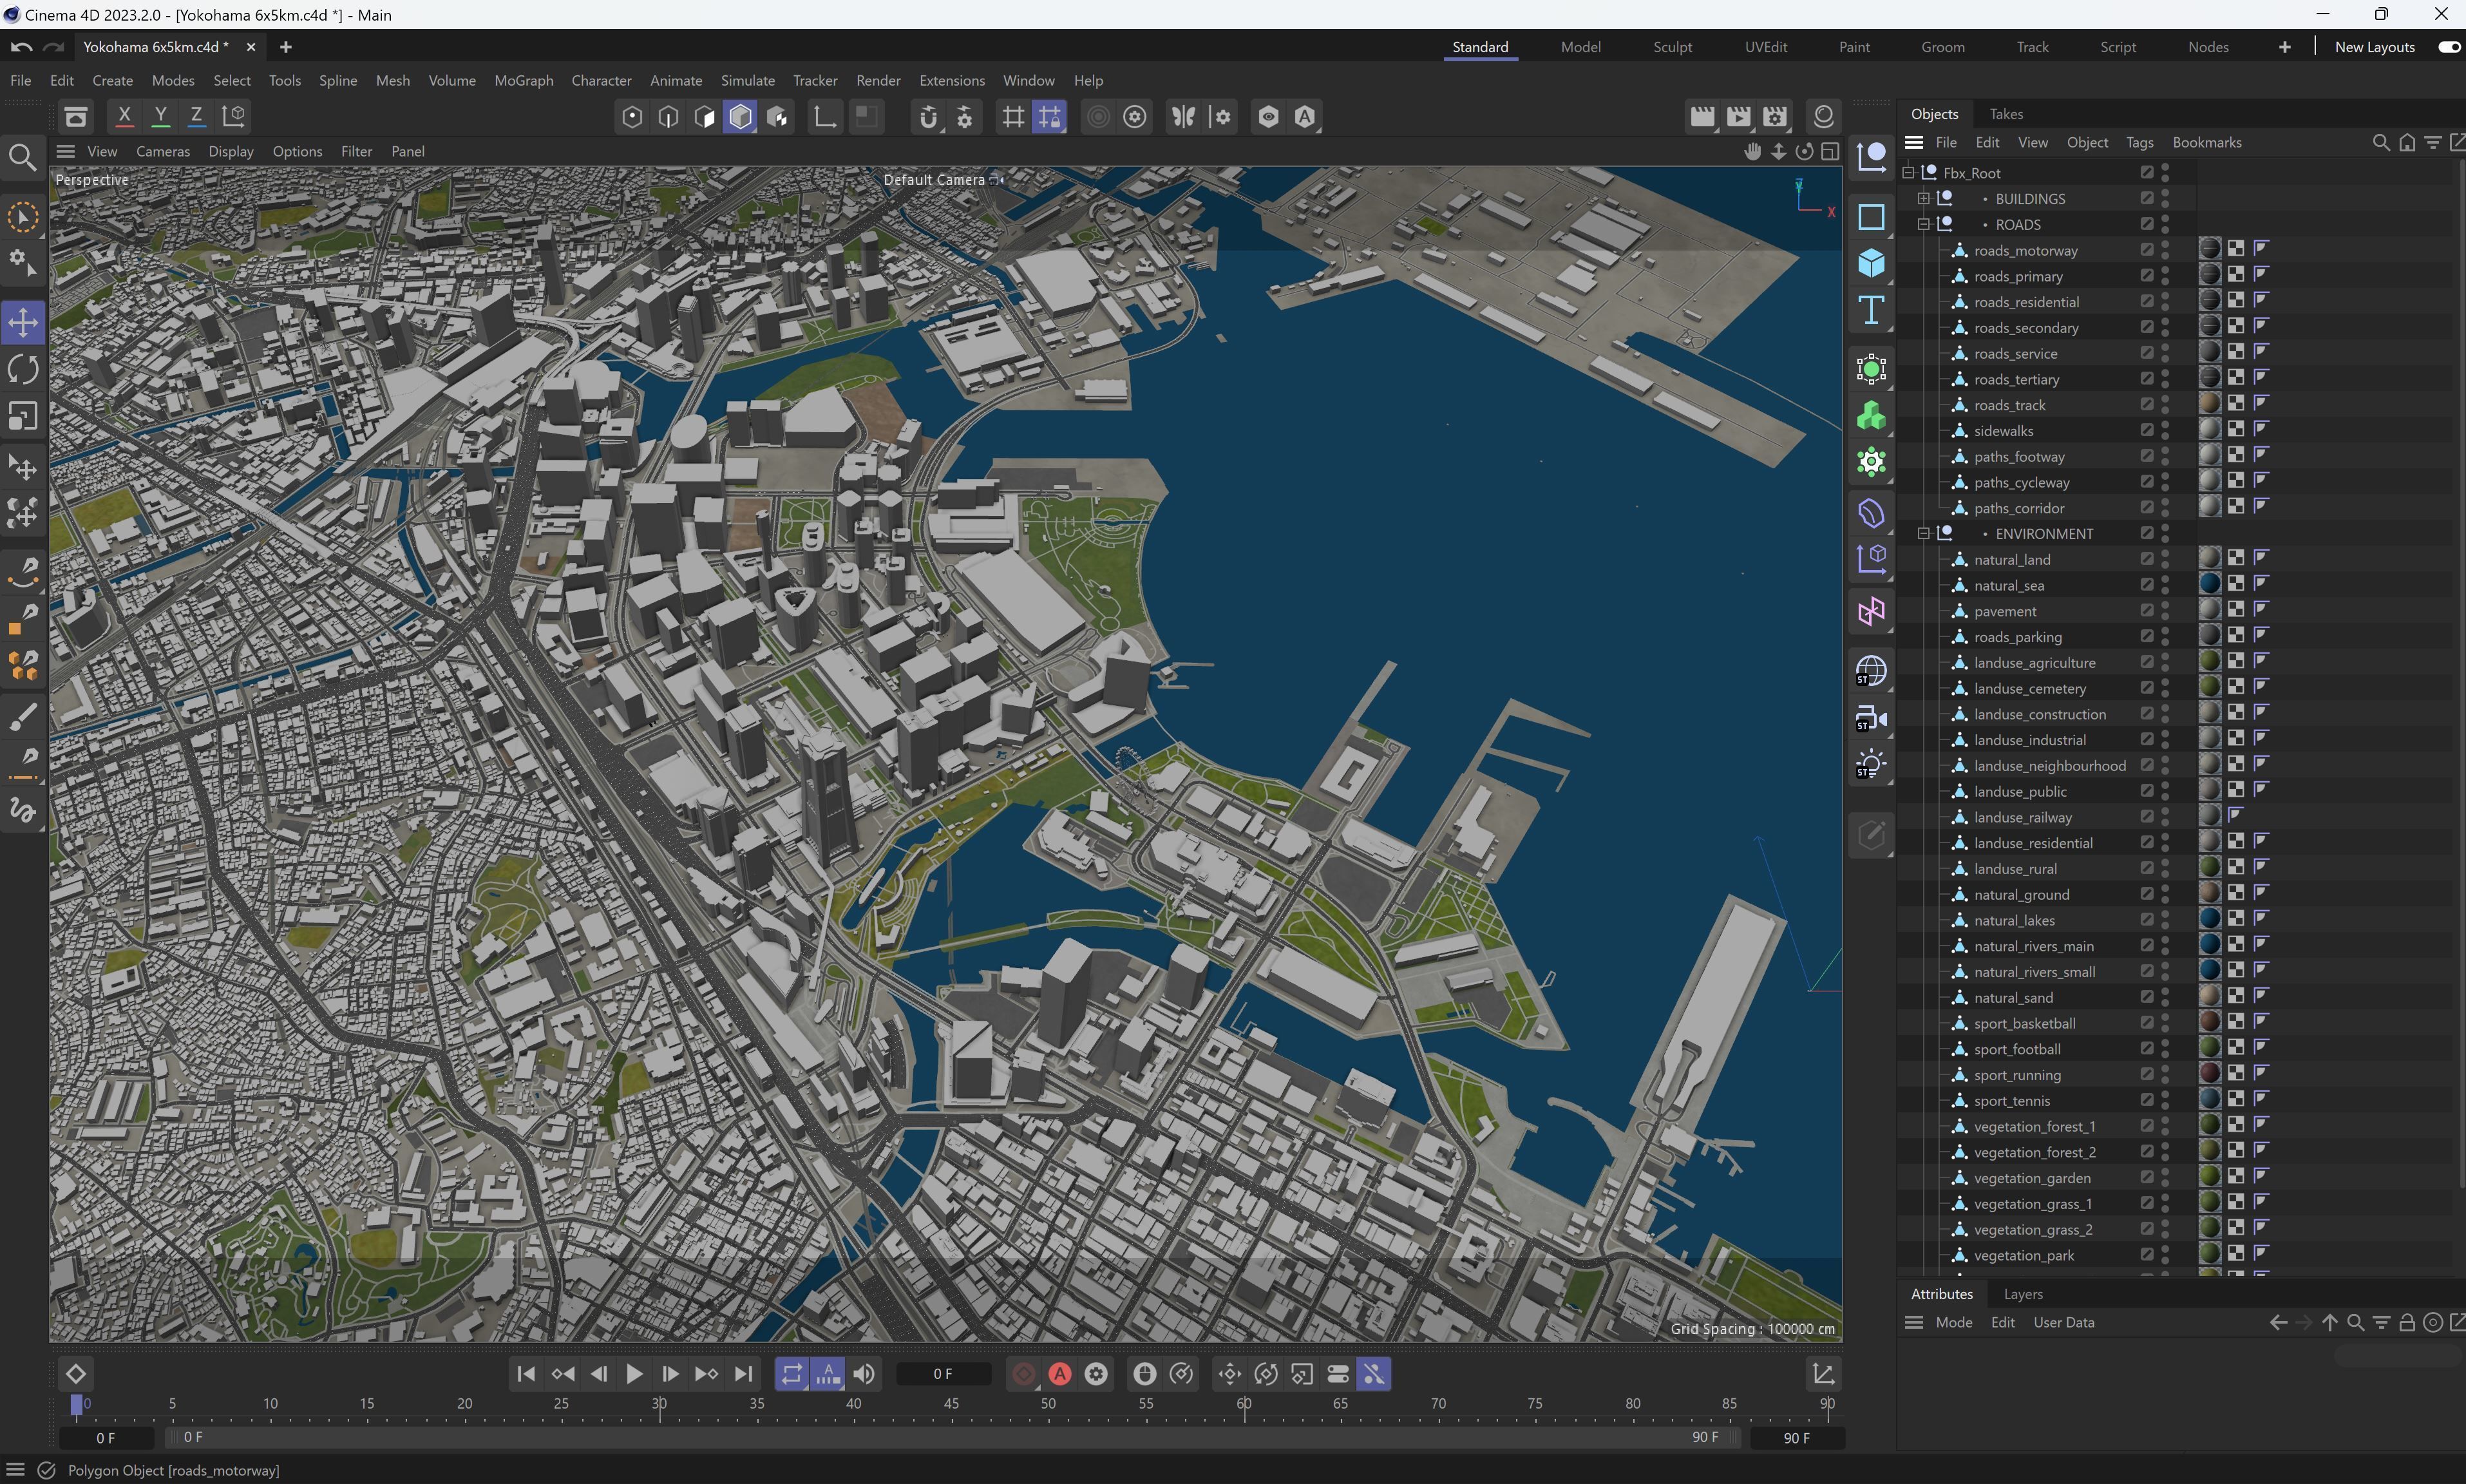Open the Object Manager hamburger menu
Screen dimensions: 2466x1484
coord(1913,142)
